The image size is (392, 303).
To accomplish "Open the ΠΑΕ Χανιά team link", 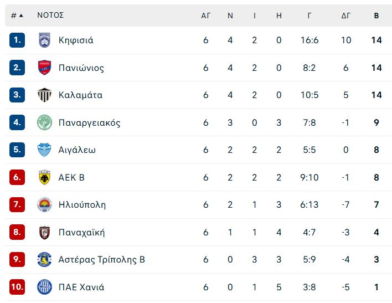I will coord(81,287).
